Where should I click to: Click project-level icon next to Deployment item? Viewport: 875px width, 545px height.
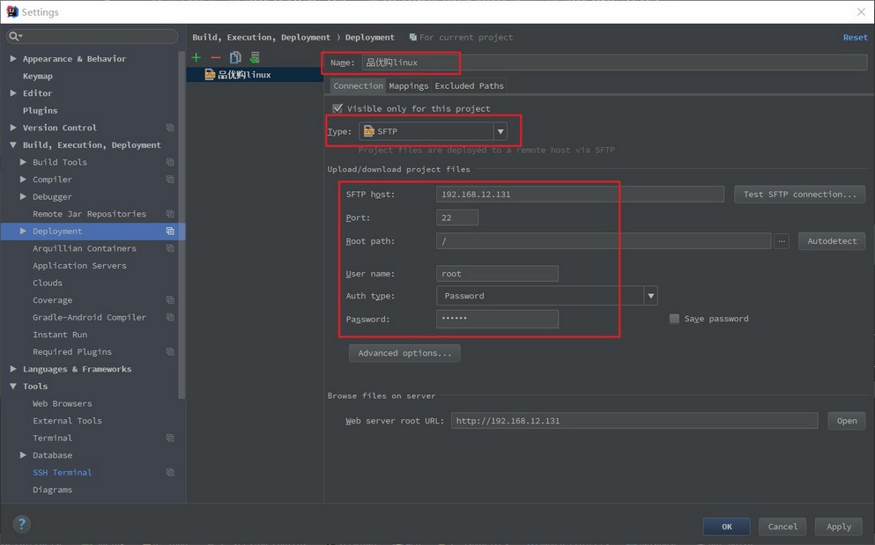tap(170, 231)
